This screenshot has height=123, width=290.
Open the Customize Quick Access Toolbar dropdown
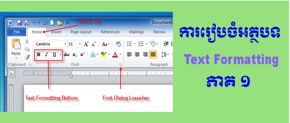67,23
